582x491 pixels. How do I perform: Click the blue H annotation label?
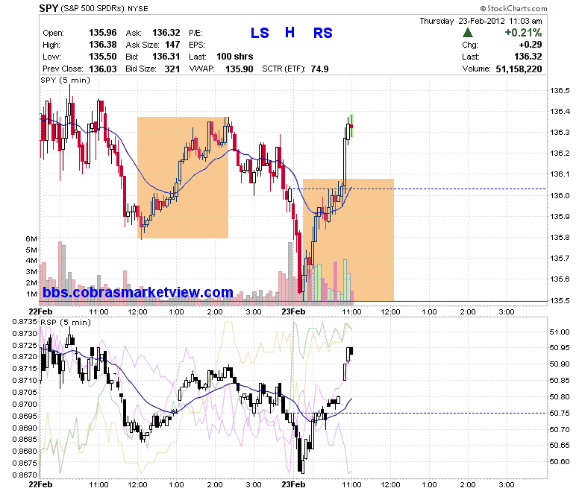click(290, 33)
